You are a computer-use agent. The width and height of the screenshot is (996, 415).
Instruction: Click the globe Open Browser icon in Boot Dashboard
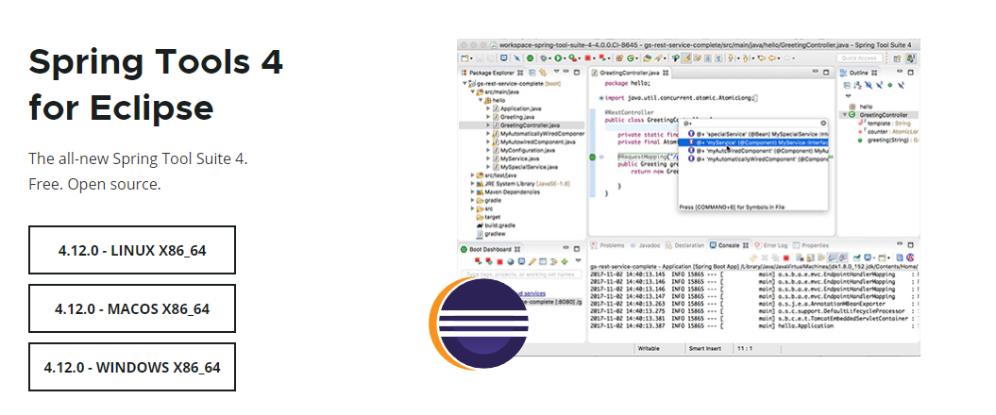click(511, 261)
